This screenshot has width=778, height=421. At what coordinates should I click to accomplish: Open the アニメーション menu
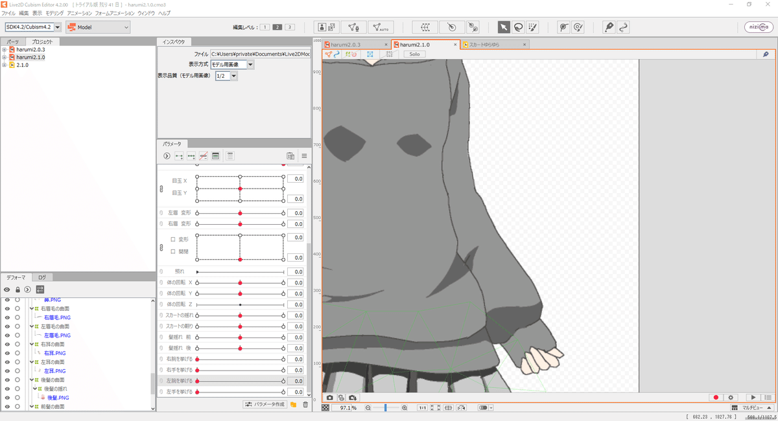point(79,13)
